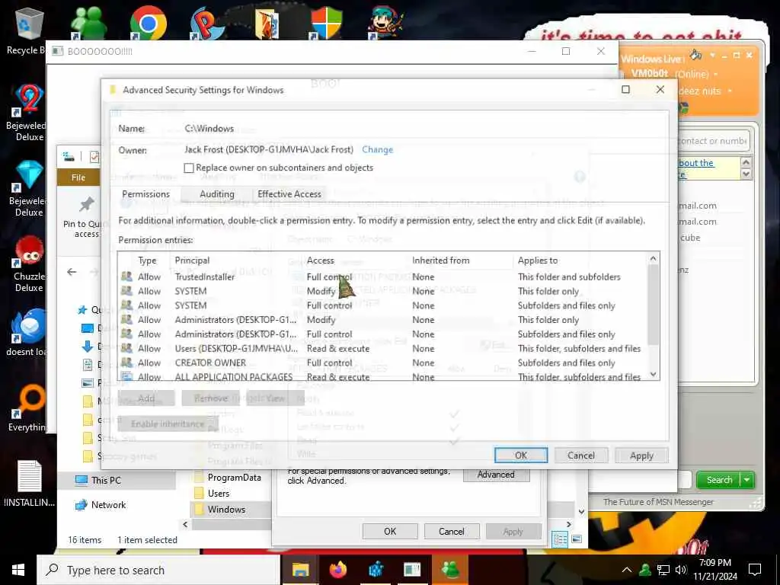The height and width of the screenshot is (585, 780).
Task: Switch to Messenger on the taskbar
Action: coord(449,570)
